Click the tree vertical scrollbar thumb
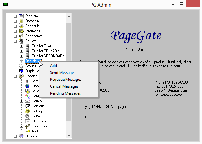Viewport: 202px width, 144px height. point(69,72)
